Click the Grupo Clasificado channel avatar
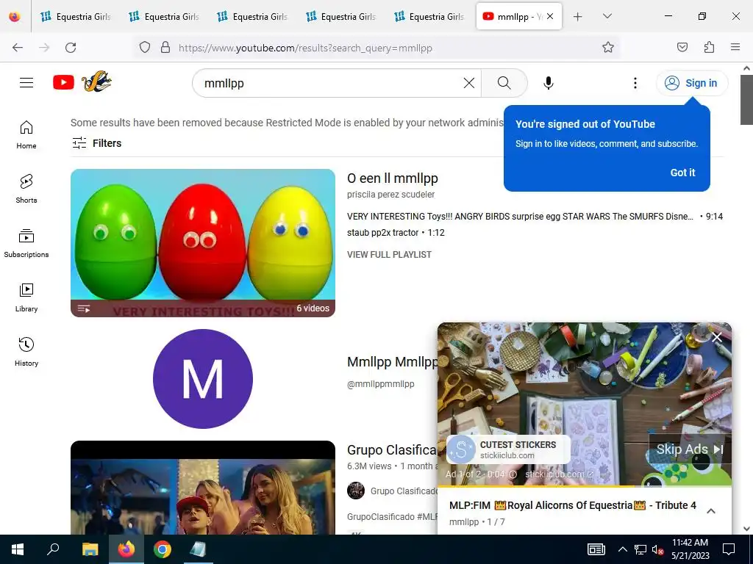753x564 pixels. [356, 491]
